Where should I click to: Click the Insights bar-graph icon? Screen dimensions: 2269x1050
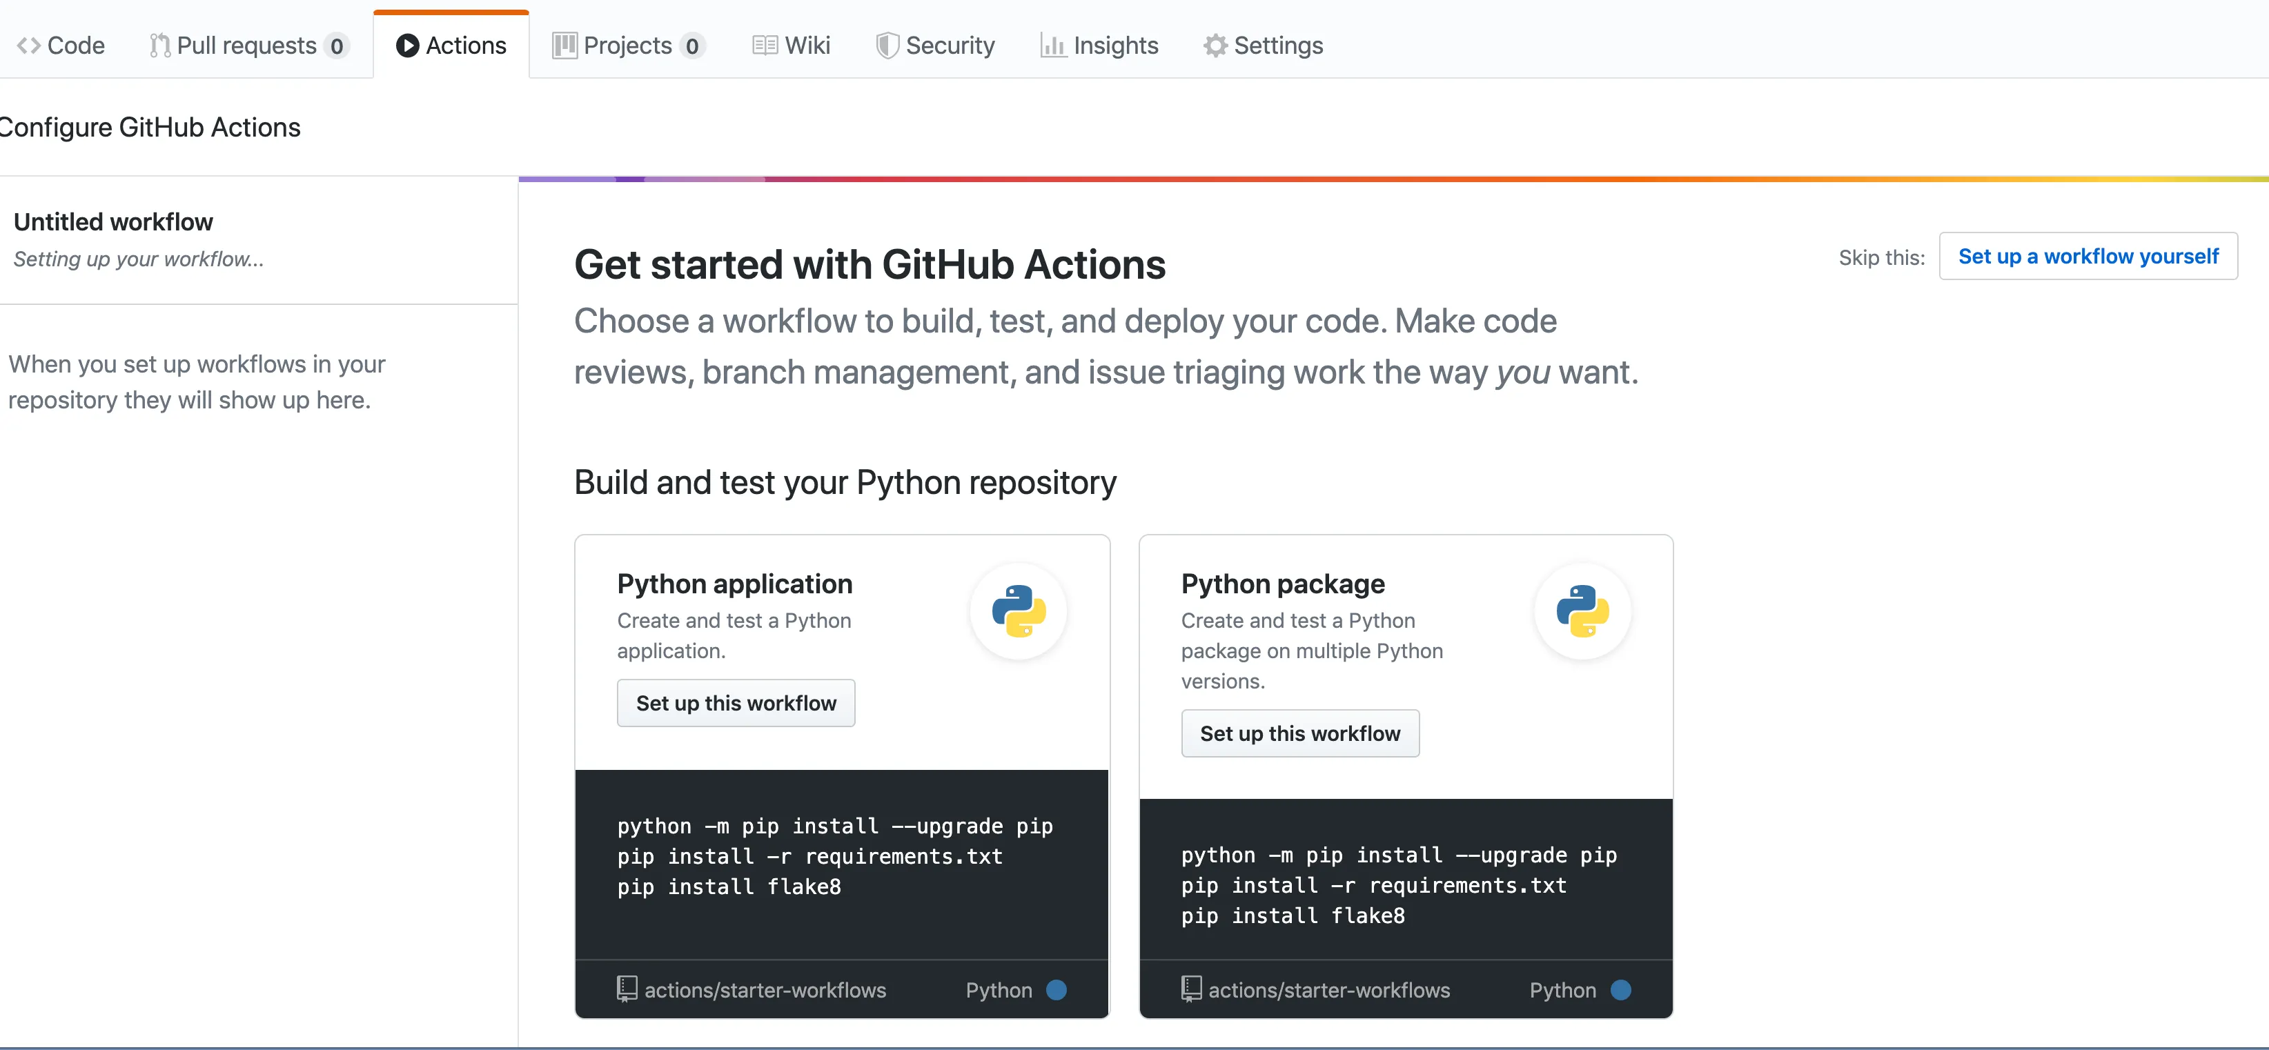pyautogui.click(x=1054, y=46)
